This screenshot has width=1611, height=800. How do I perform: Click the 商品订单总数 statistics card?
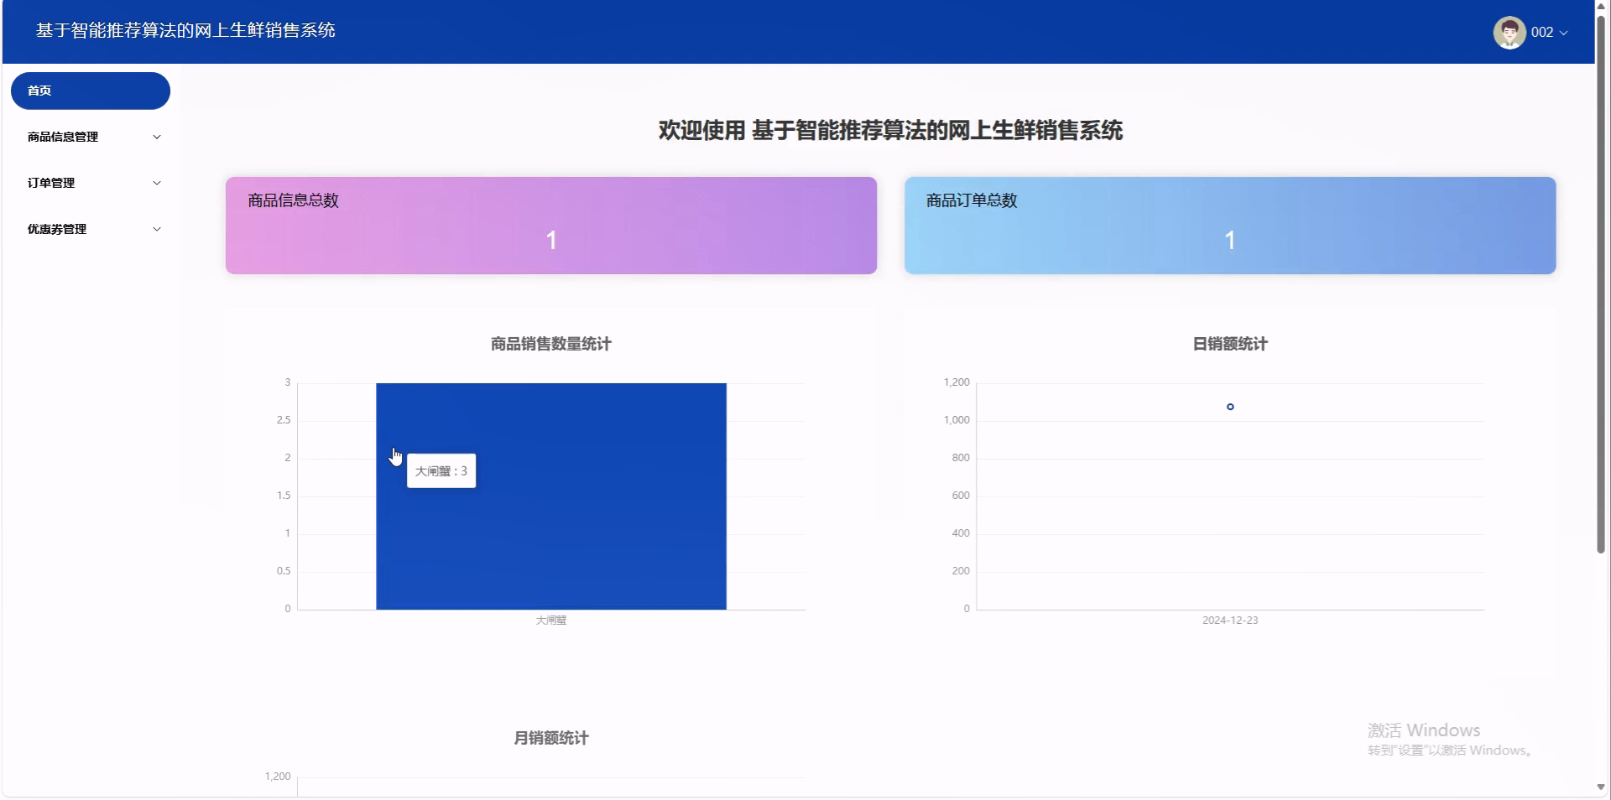(x=1230, y=226)
